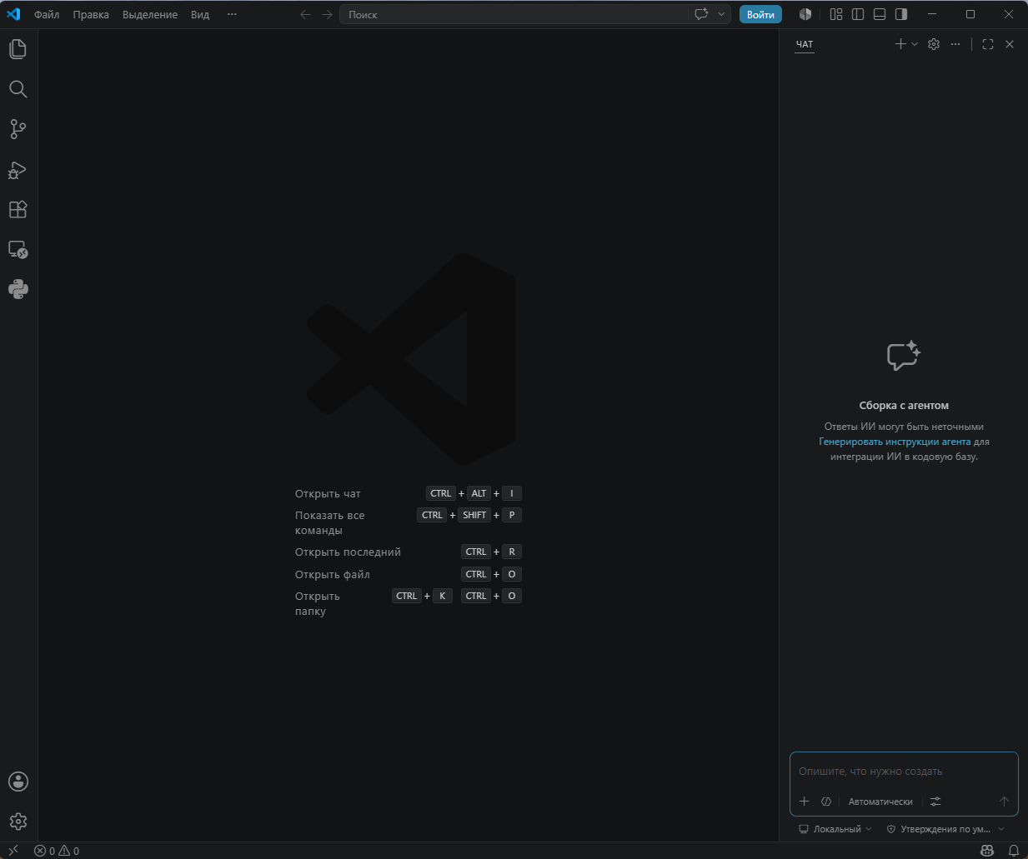1028x859 pixels.
Task: Open the Файл menu
Action: tap(47, 14)
